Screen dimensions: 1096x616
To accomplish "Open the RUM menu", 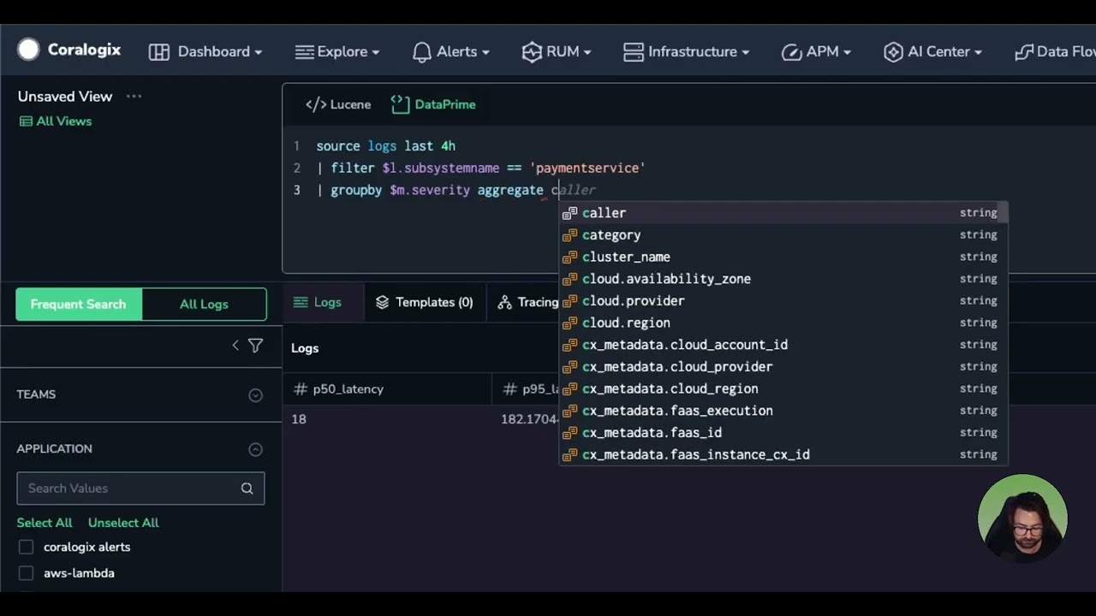I will pos(557,51).
